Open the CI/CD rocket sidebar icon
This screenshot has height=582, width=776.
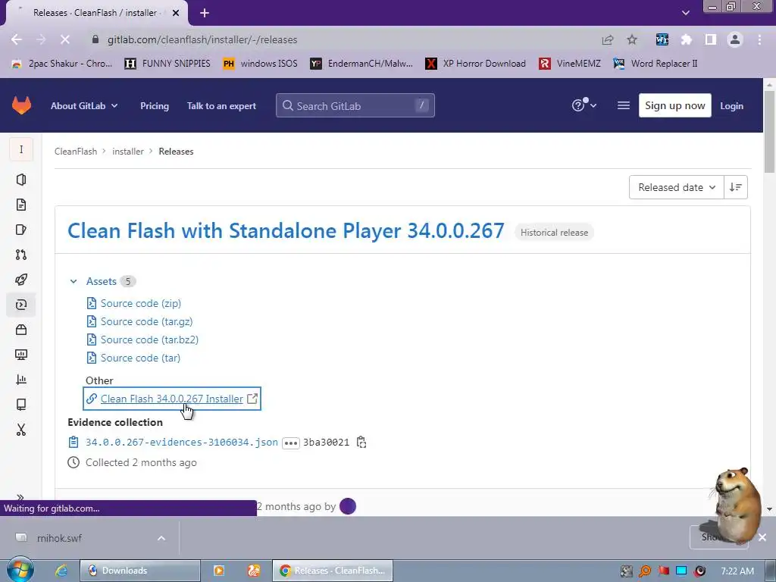point(20,280)
